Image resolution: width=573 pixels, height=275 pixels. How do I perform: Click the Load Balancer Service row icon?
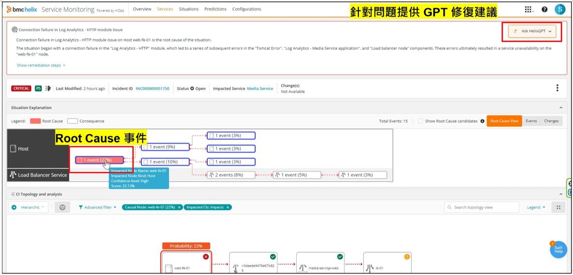tap(13, 175)
